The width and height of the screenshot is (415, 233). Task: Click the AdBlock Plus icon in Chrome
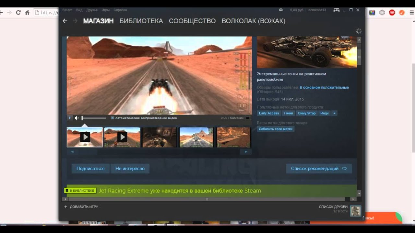(392, 13)
